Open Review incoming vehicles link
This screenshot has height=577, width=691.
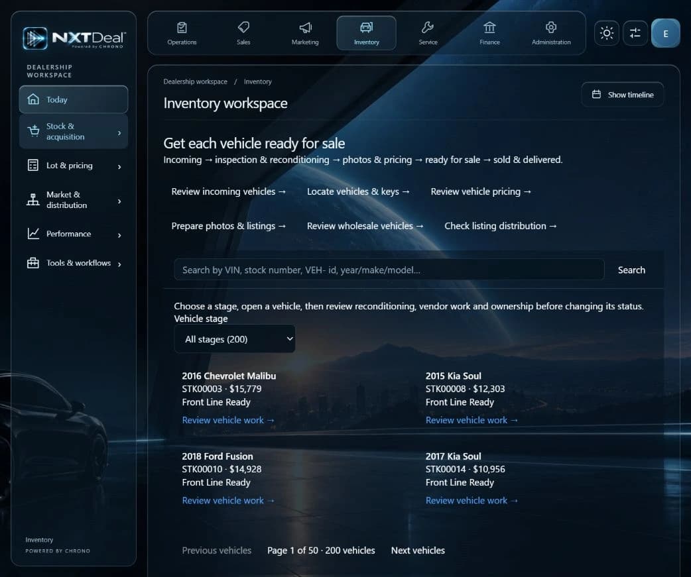point(228,191)
